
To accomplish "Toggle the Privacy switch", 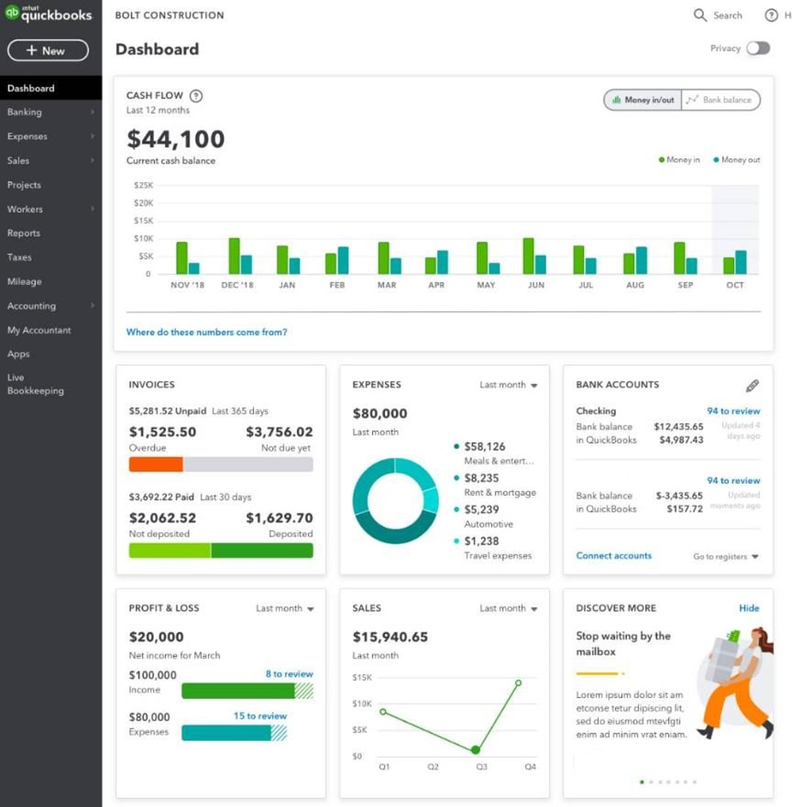I will 758,48.
